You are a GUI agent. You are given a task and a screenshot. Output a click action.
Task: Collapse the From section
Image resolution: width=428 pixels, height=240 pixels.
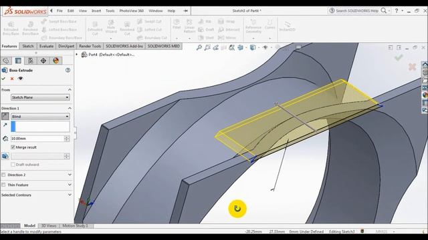70,90
